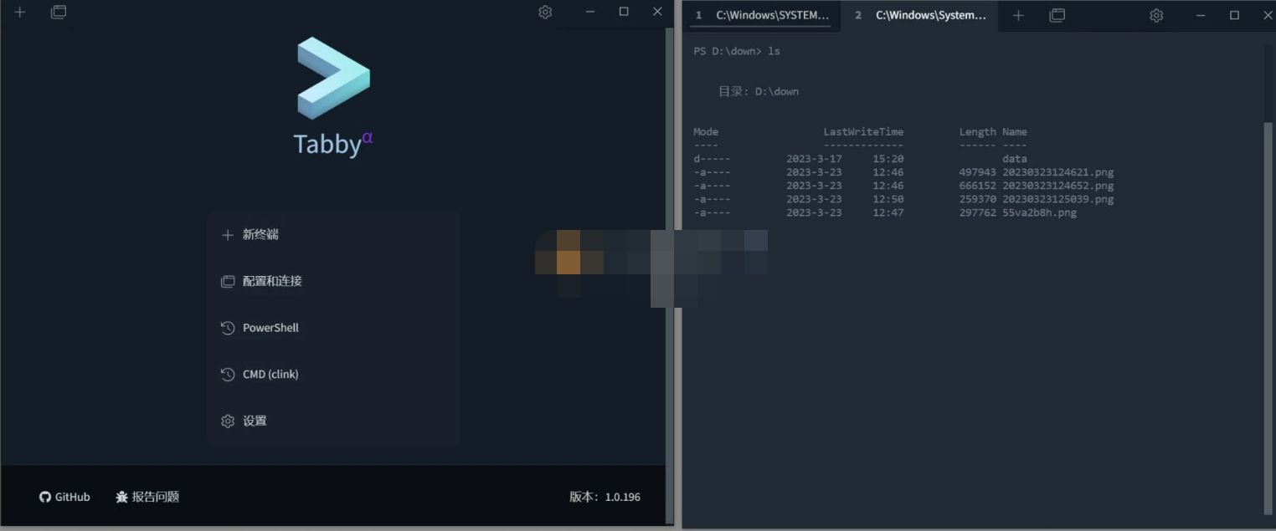1276x531 pixels.
Task: Click the plus icon in the right window's tab bar
Action: (x=1017, y=15)
